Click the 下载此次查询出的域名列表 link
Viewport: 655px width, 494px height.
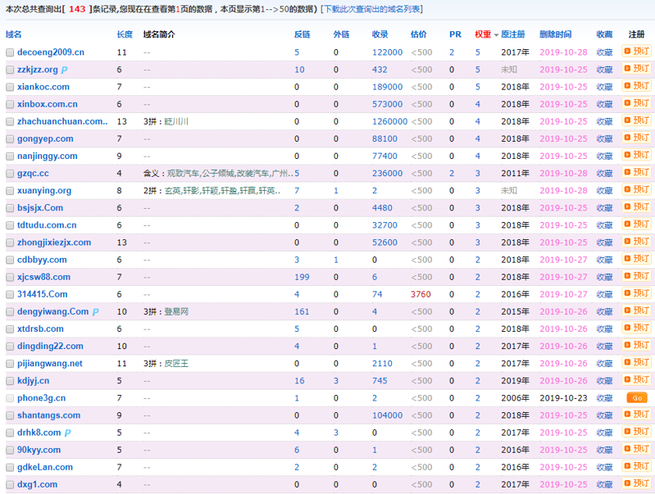372,9
